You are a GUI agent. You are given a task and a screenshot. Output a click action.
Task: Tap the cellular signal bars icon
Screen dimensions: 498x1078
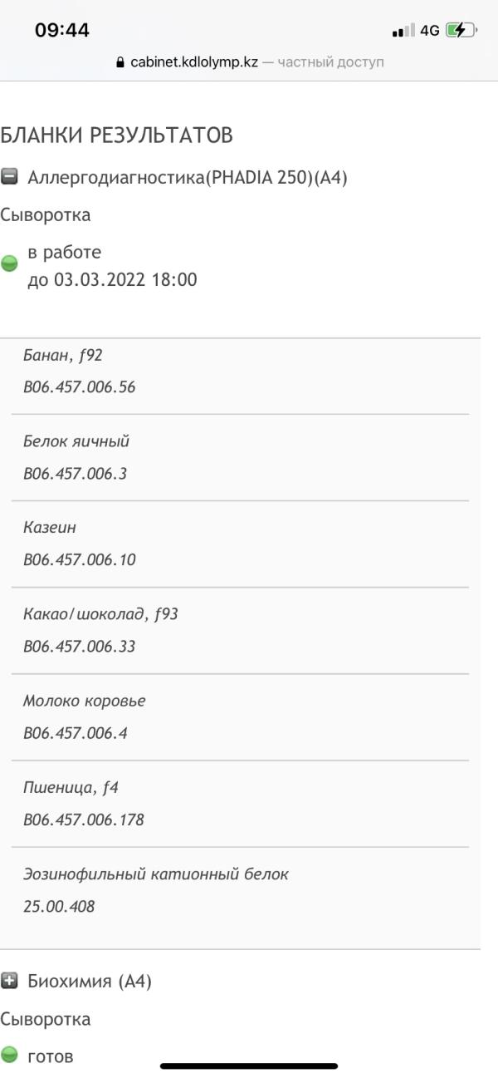403,31
